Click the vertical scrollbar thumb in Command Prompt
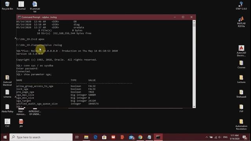 pos(194,25)
